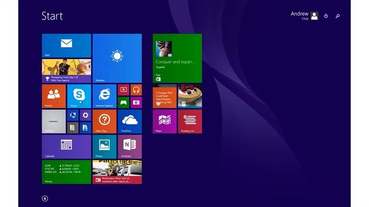Open the small blue documents folder tile
Image resolution: width=369 pixels, height=207 pixels.
coord(85,128)
